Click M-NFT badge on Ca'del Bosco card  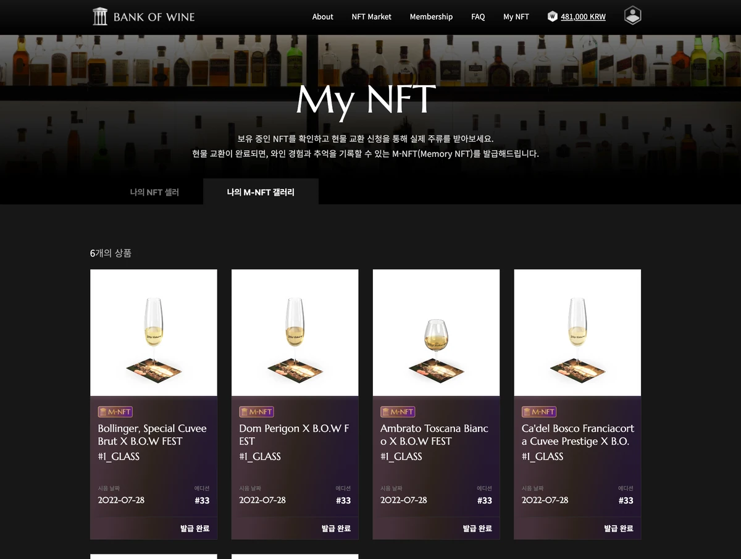pos(539,412)
